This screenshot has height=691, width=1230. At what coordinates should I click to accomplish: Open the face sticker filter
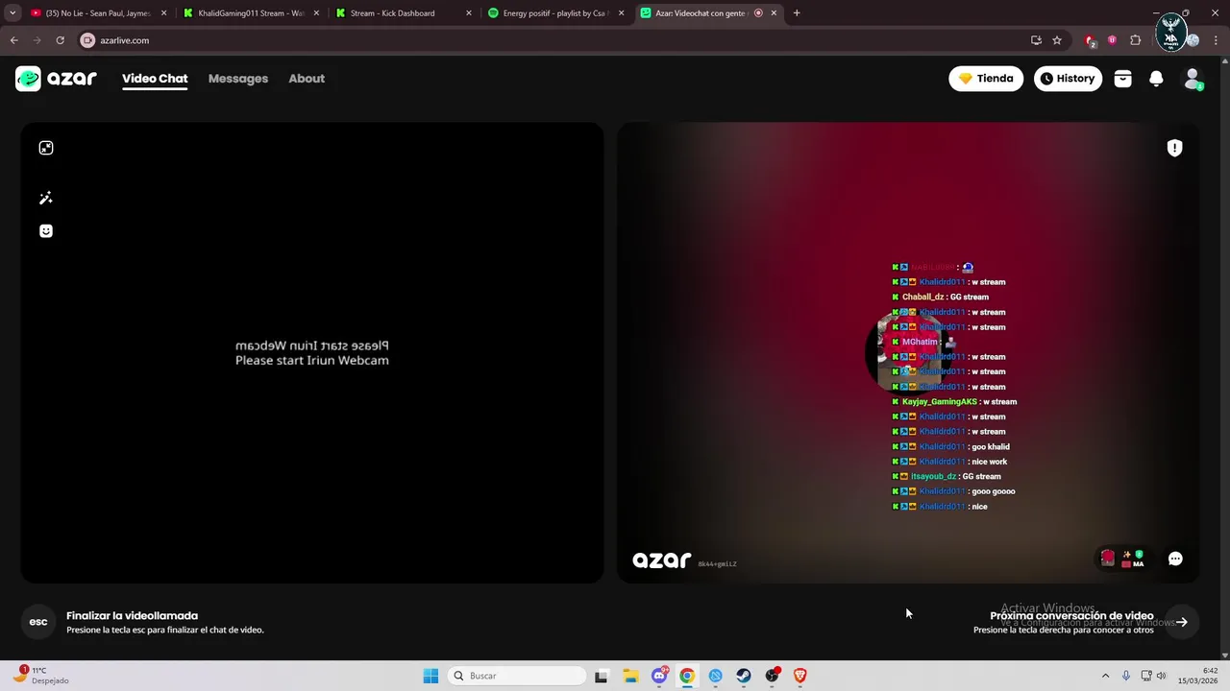pos(46,230)
